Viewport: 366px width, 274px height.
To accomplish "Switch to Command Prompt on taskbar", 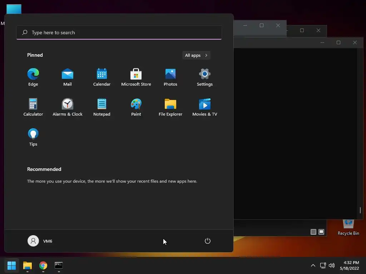I will (x=59, y=265).
